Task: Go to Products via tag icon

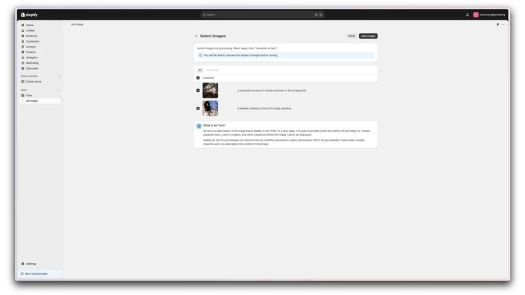Action: [x=23, y=36]
